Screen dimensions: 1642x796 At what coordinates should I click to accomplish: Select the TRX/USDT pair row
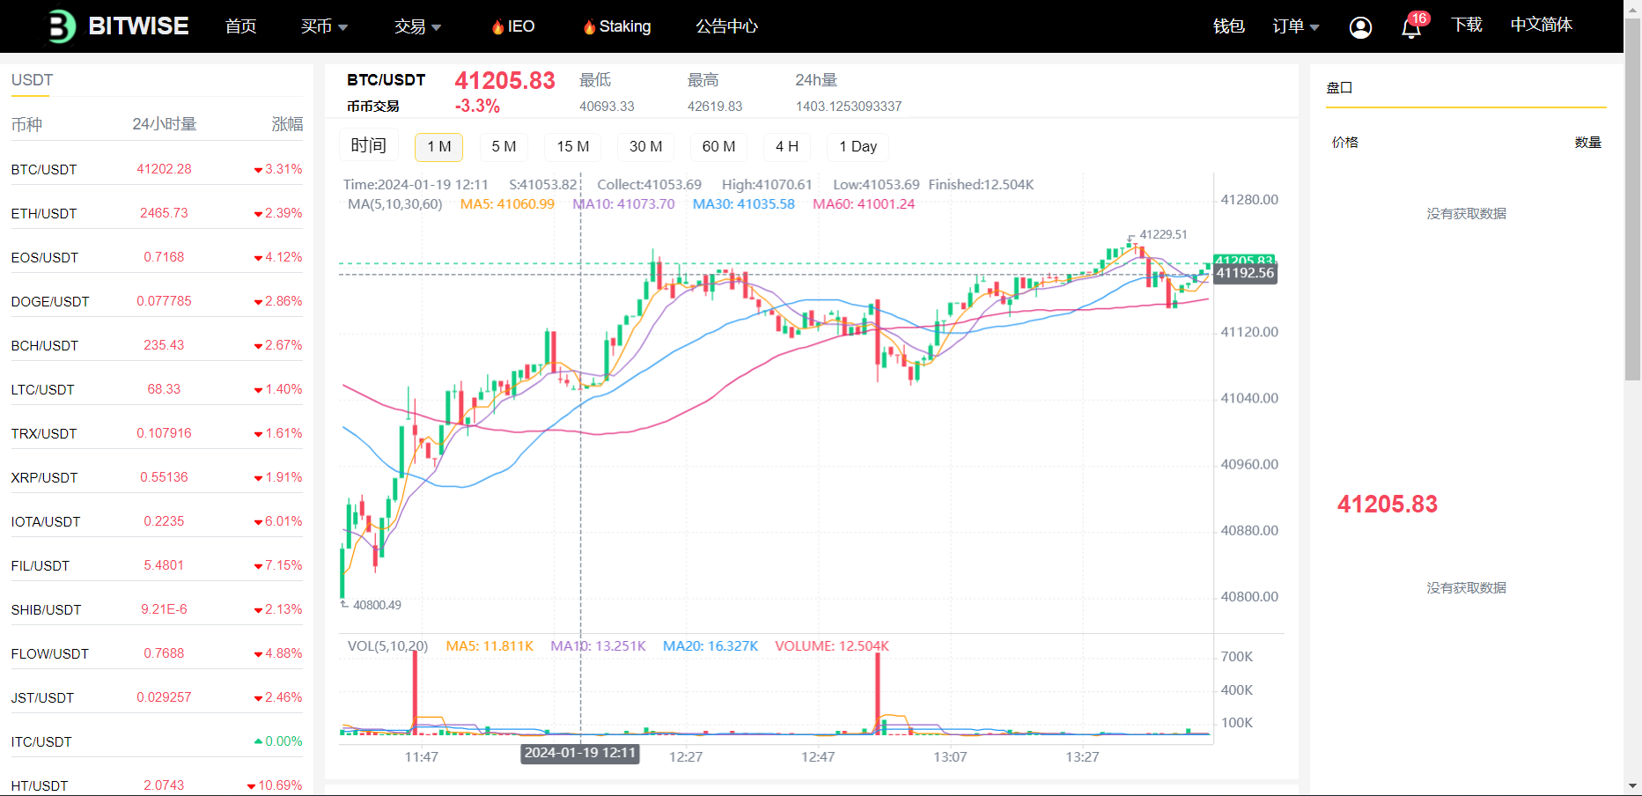point(157,433)
